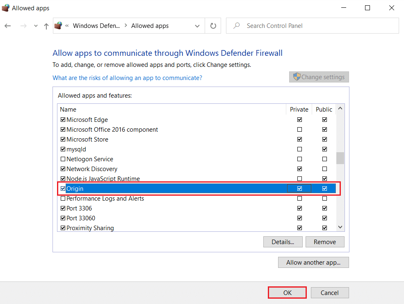
Task: Toggle Proximity Sharing name checkbox
Action: [63, 228]
